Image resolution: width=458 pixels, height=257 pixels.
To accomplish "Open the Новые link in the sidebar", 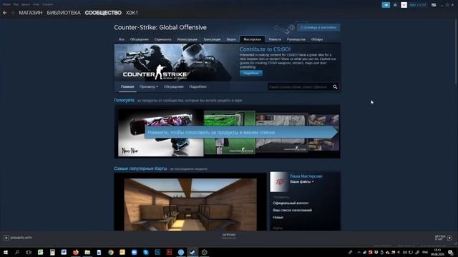I will tap(278, 217).
